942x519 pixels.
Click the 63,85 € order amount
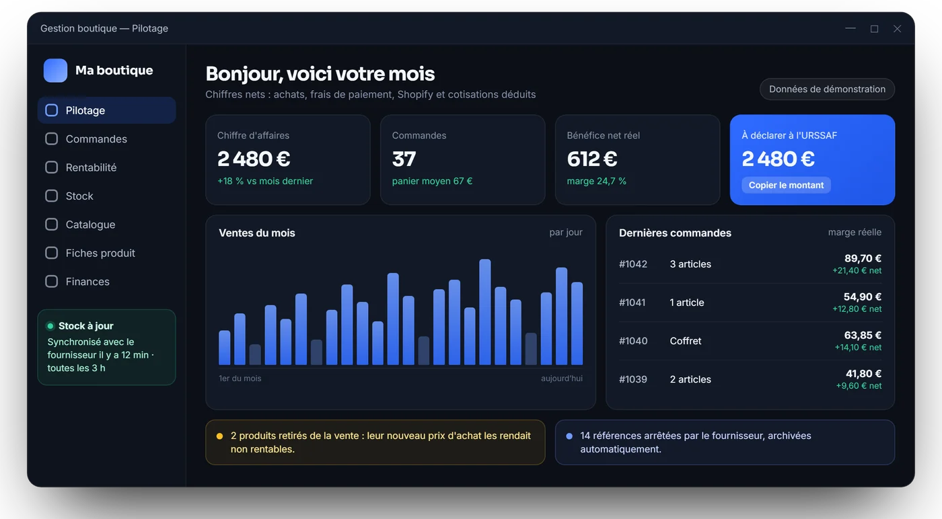[x=863, y=335]
